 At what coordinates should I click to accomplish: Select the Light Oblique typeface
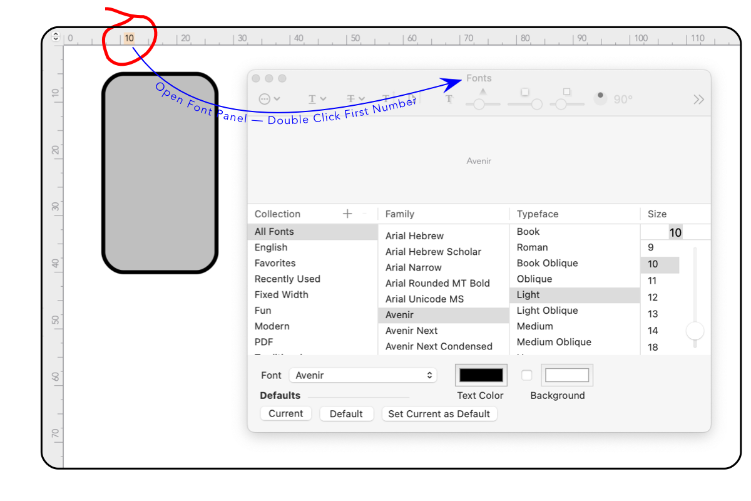[x=575, y=311]
